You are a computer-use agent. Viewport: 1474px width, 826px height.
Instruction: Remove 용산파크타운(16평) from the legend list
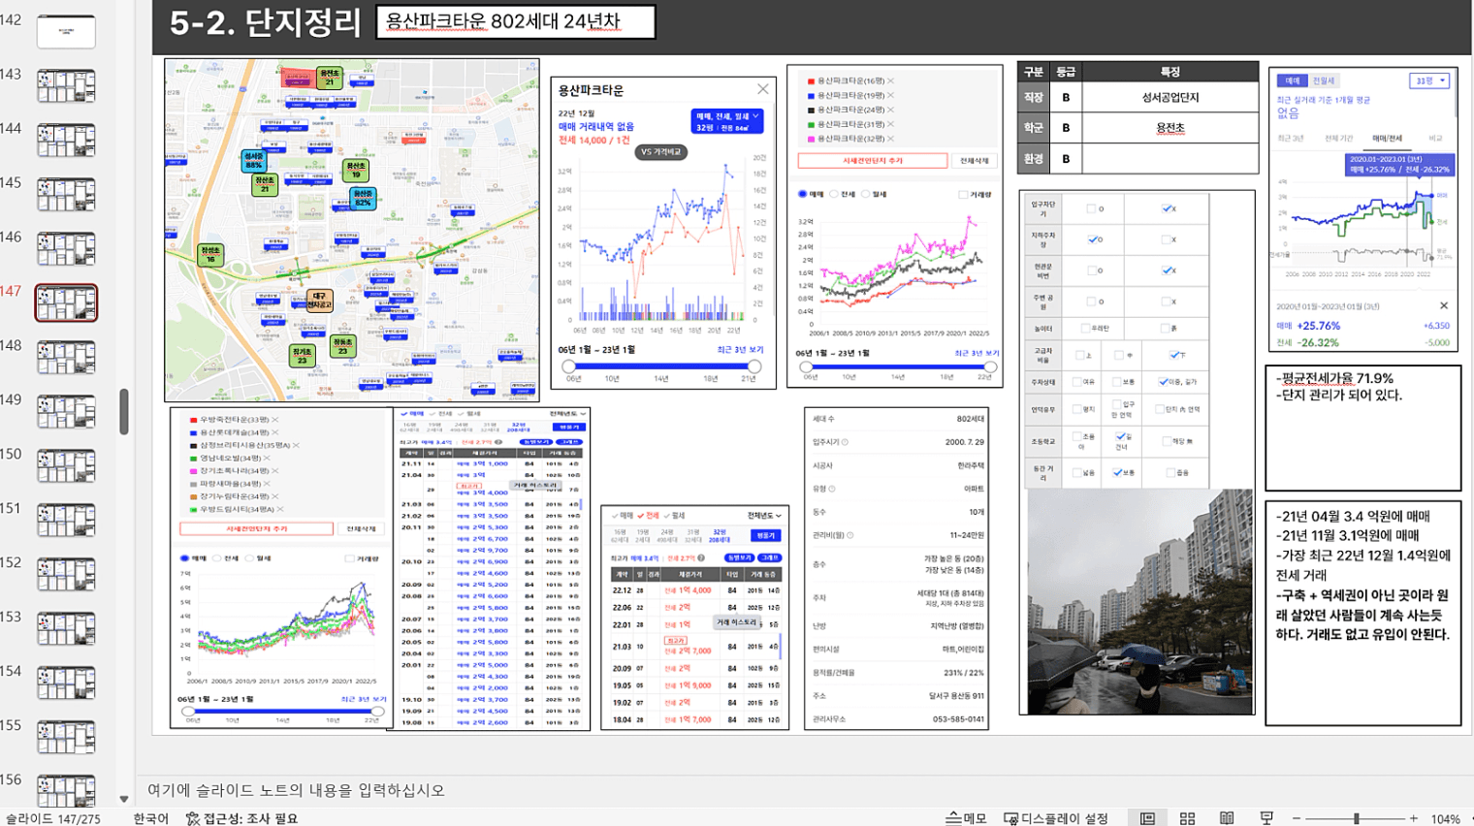tap(890, 81)
